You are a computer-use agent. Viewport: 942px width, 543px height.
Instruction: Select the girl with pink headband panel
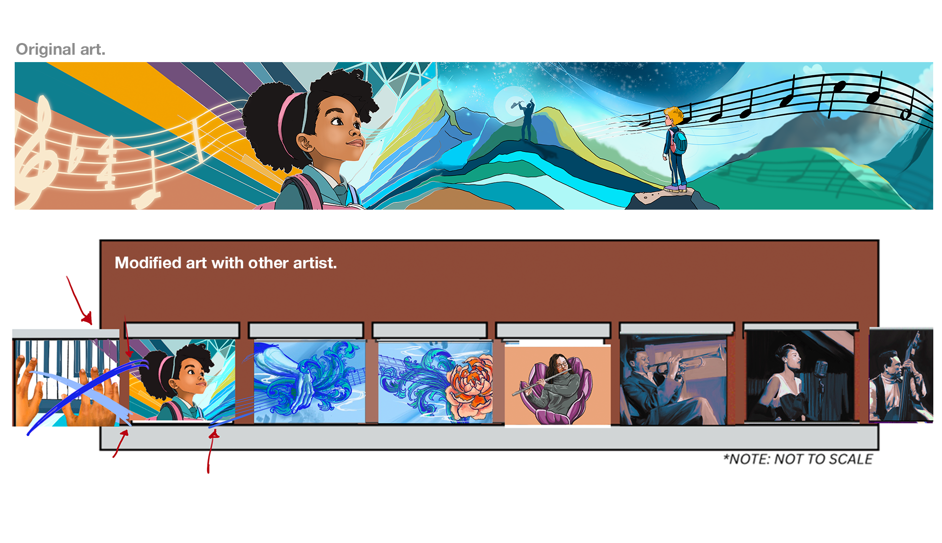point(182,380)
